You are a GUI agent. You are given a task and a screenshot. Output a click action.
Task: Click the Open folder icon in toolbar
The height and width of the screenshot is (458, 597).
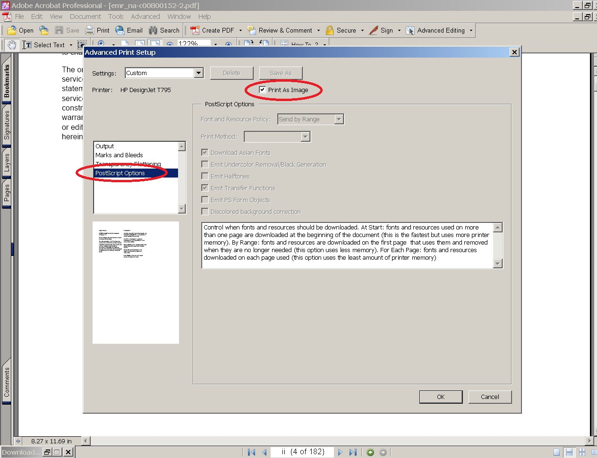[x=12, y=30]
